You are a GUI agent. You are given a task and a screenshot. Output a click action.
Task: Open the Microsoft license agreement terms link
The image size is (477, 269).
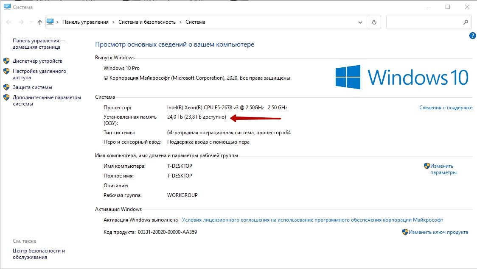312,220
